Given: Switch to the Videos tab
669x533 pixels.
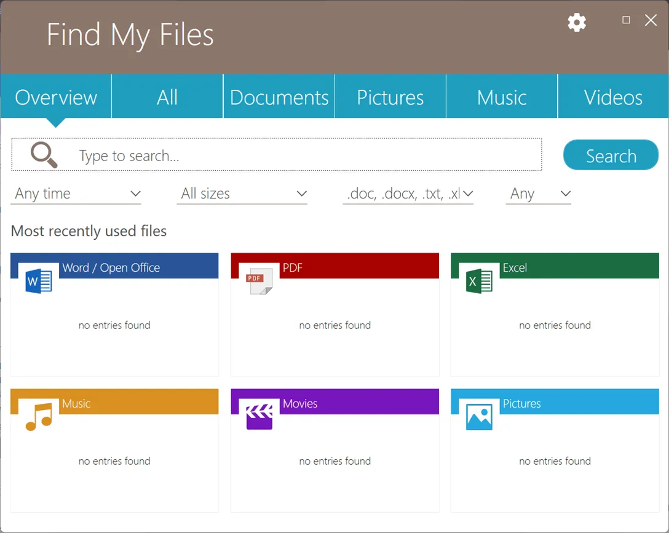Looking at the screenshot, I should click(x=612, y=97).
